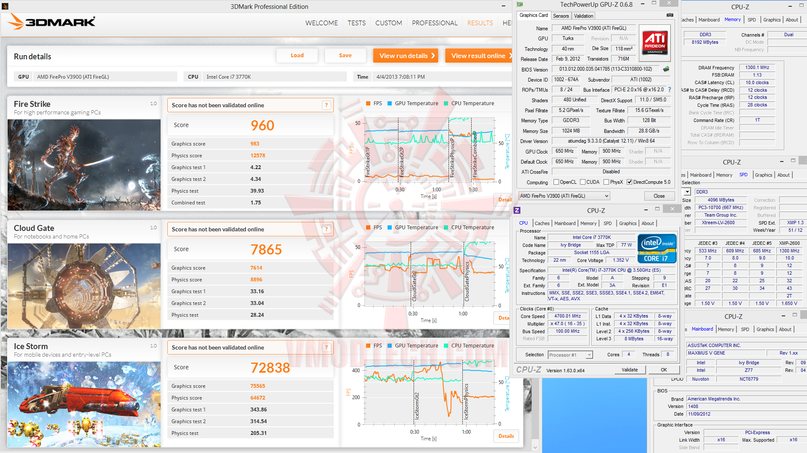Open the Validation tab in GPU-Z
Image resolution: width=807 pixels, height=453 pixels.
tap(583, 16)
